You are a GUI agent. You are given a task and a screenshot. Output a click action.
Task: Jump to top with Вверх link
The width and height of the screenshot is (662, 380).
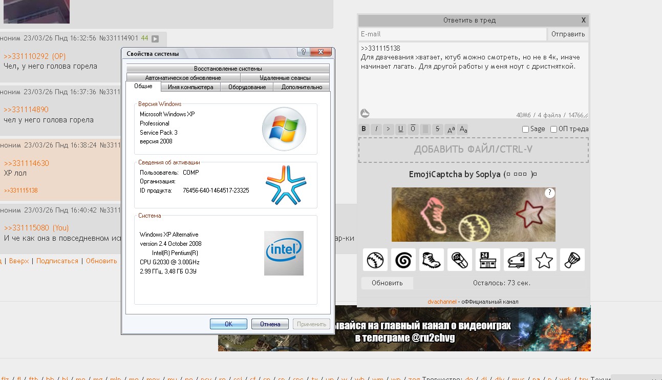pos(19,261)
